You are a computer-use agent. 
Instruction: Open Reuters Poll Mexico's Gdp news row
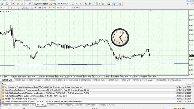43,102
